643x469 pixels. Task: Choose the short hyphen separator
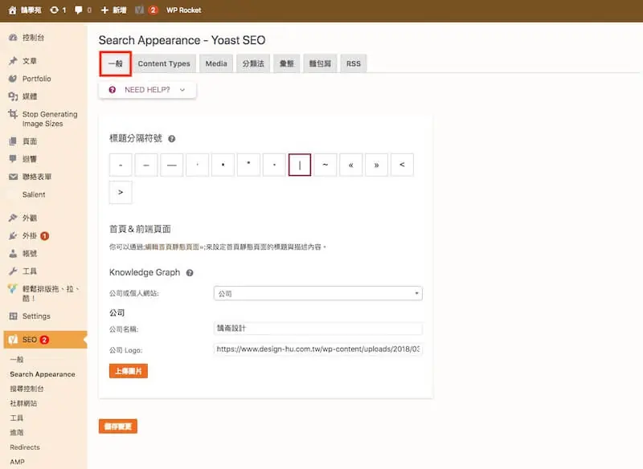point(121,165)
